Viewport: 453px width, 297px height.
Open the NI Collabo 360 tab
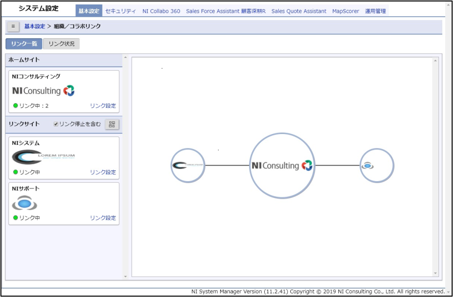click(x=161, y=11)
